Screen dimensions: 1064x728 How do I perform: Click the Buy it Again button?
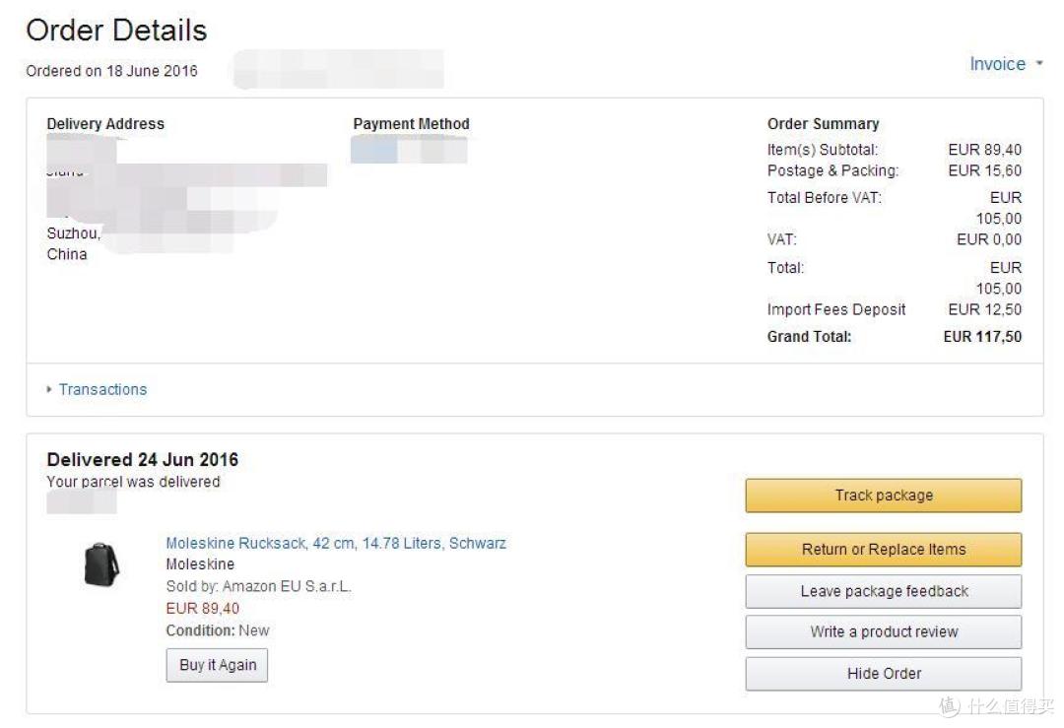pos(217,666)
